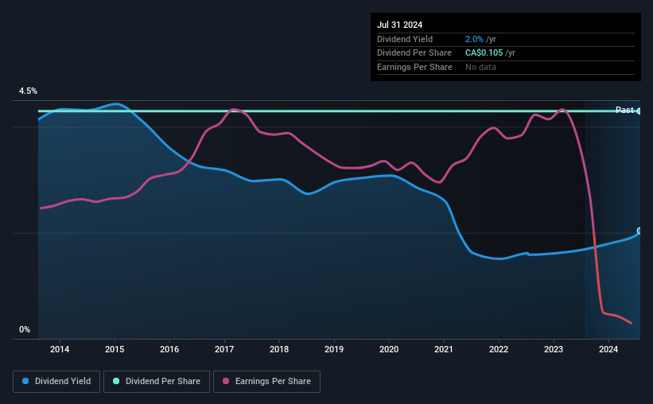The image size is (653, 404).
Task: Click the 2014 x-axis label
Action: [x=60, y=349]
